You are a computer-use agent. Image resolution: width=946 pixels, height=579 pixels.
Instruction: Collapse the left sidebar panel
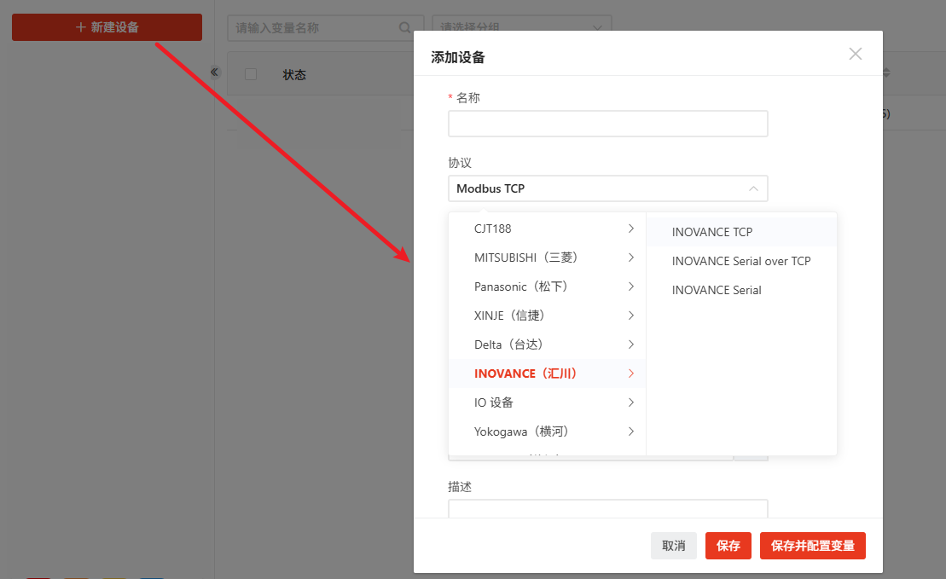tap(215, 72)
